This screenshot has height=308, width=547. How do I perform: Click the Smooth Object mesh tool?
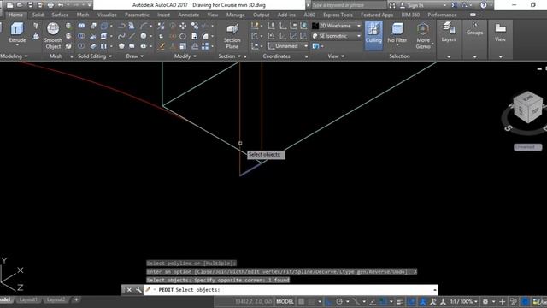(x=53, y=35)
